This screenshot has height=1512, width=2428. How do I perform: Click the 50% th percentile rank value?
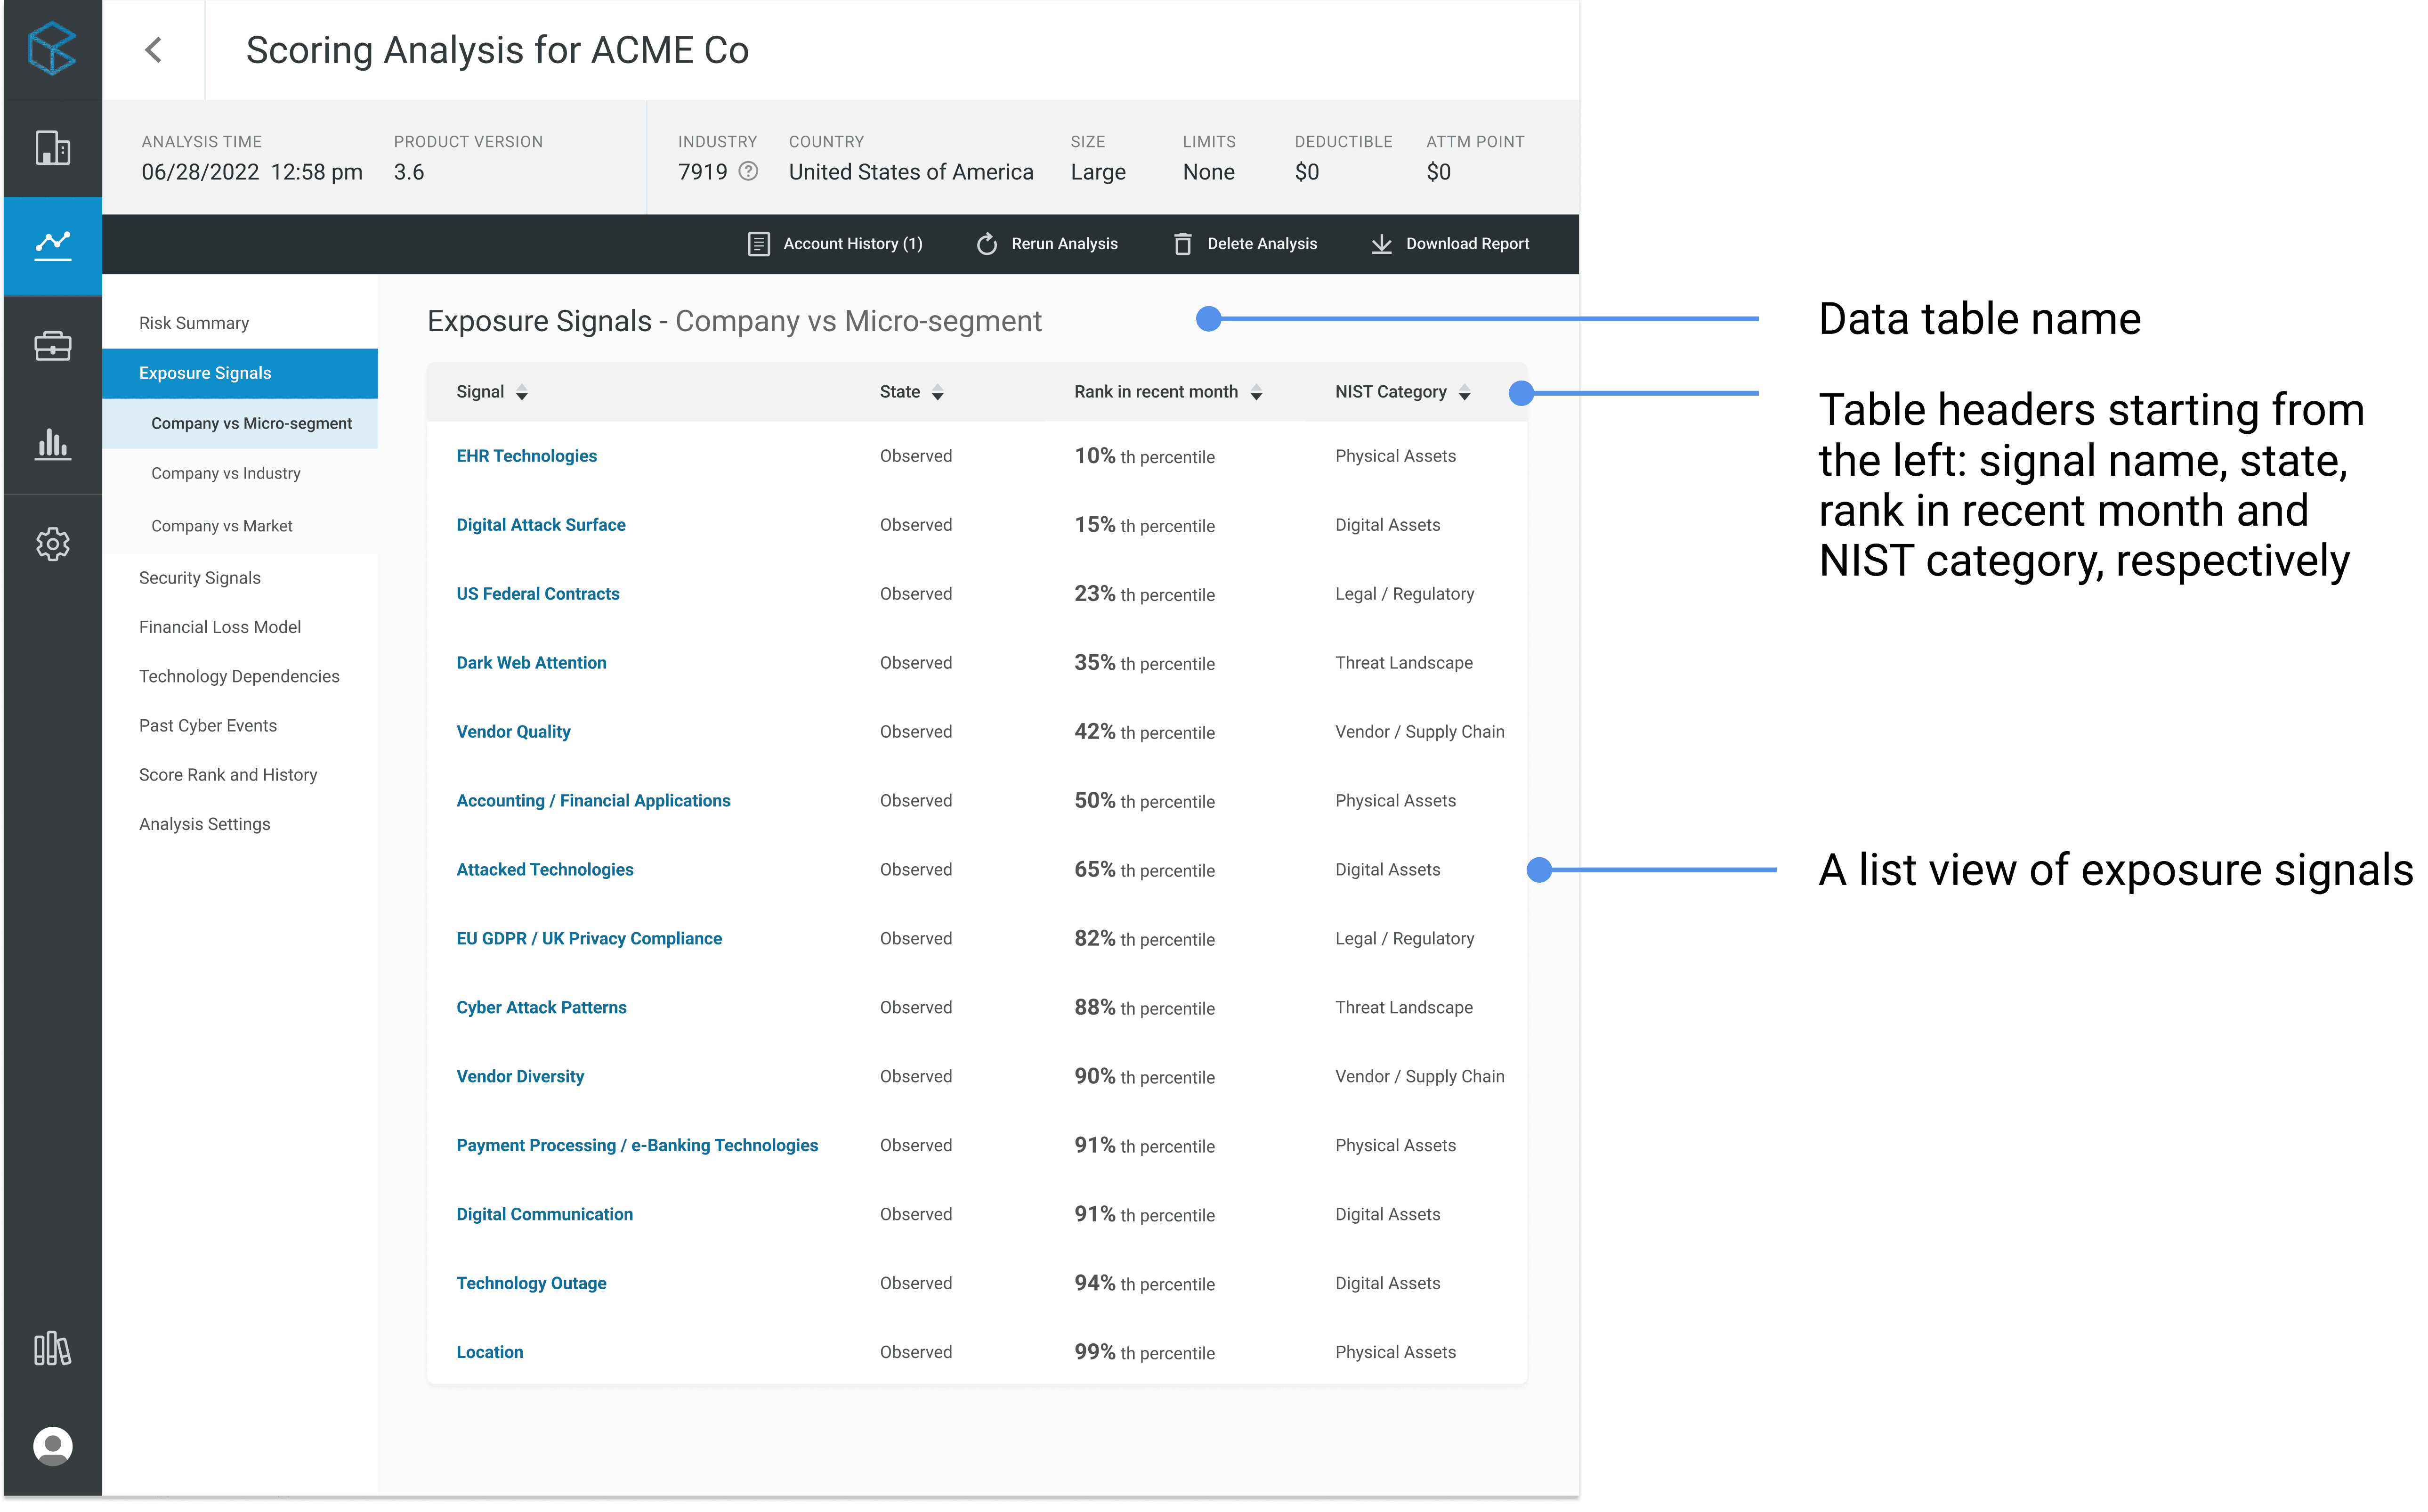point(1144,801)
